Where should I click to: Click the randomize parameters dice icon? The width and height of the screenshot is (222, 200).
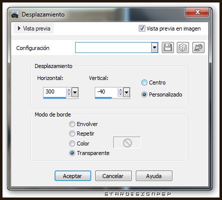coord(183,47)
